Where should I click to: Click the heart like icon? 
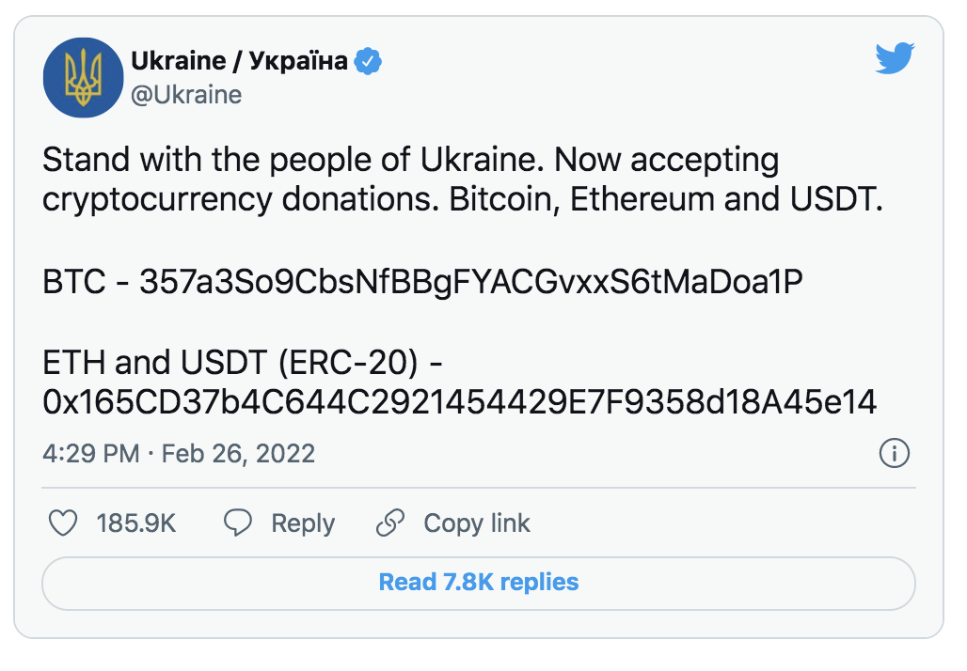click(x=63, y=523)
